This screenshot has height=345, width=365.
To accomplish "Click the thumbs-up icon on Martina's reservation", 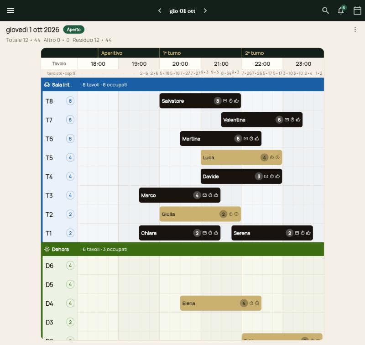I will coord(257,139).
